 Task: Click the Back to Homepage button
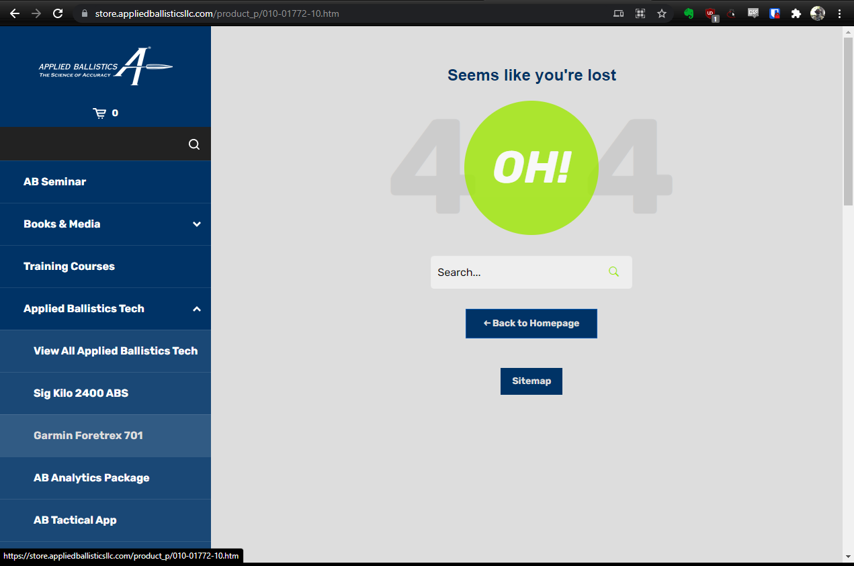click(x=531, y=324)
